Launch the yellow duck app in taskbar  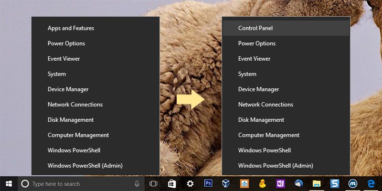[262, 184]
